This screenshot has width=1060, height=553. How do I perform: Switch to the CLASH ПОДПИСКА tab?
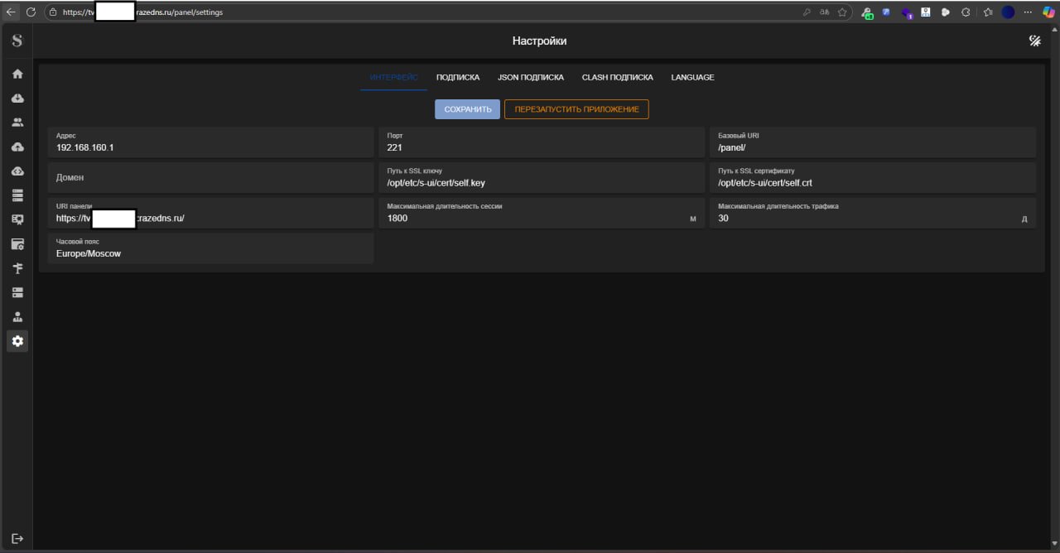(x=617, y=77)
